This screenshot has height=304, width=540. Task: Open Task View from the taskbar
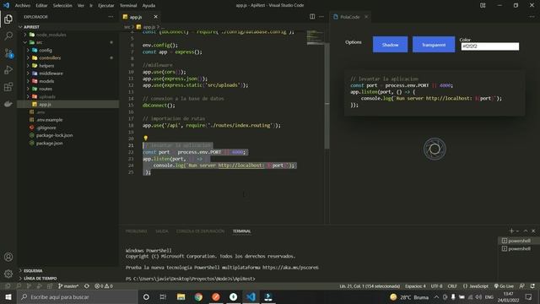coord(163,296)
